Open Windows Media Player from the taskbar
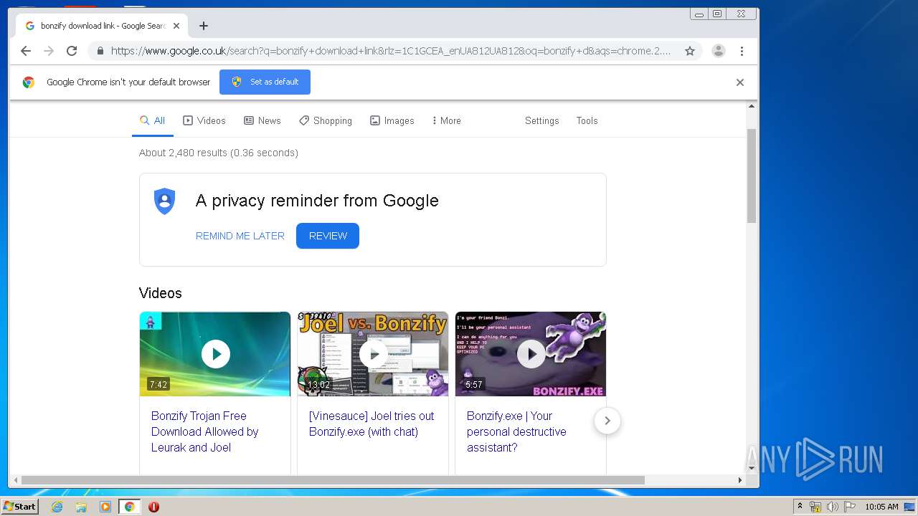 (105, 507)
